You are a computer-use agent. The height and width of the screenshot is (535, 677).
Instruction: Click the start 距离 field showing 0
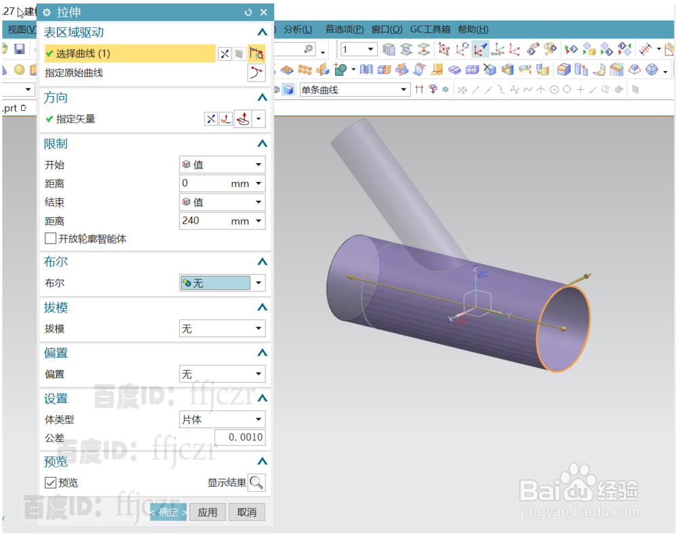[x=222, y=183]
